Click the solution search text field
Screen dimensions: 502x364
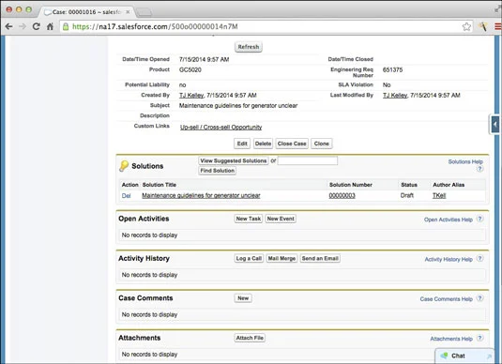308,160
